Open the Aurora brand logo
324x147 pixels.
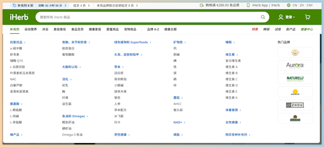pyautogui.click(x=295, y=65)
